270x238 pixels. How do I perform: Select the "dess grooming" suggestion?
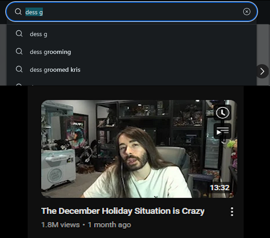(x=132, y=52)
